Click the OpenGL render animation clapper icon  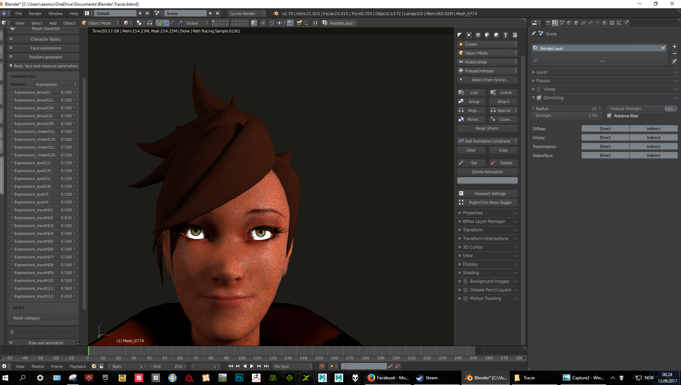[x=306, y=23]
